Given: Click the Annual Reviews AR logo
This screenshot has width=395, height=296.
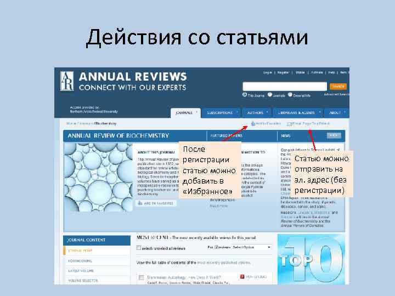Looking at the screenshot, I should (x=67, y=81).
